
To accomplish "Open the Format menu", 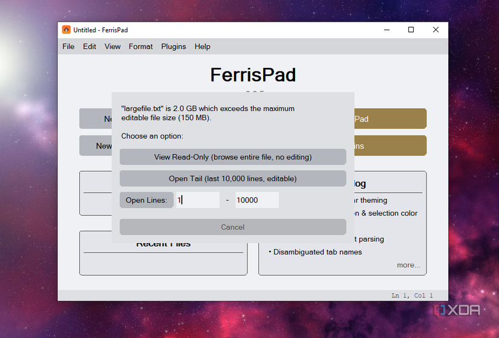I will pyautogui.click(x=141, y=47).
